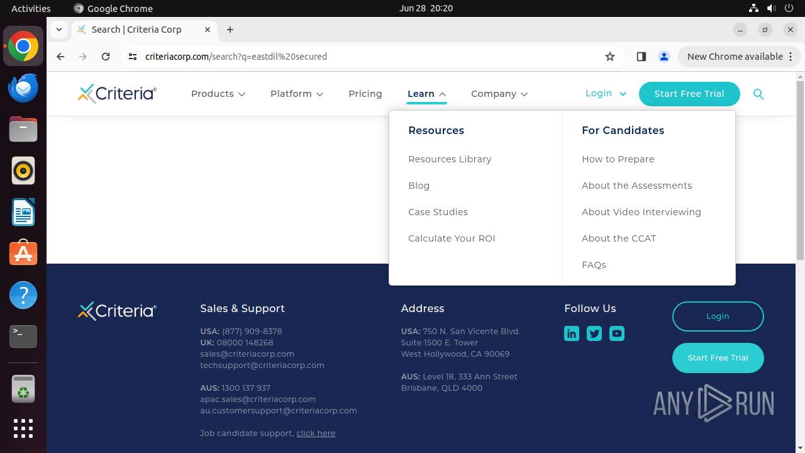The height and width of the screenshot is (453, 805).
Task: Follow the 'click here' candidate support link
Action: pyautogui.click(x=316, y=433)
